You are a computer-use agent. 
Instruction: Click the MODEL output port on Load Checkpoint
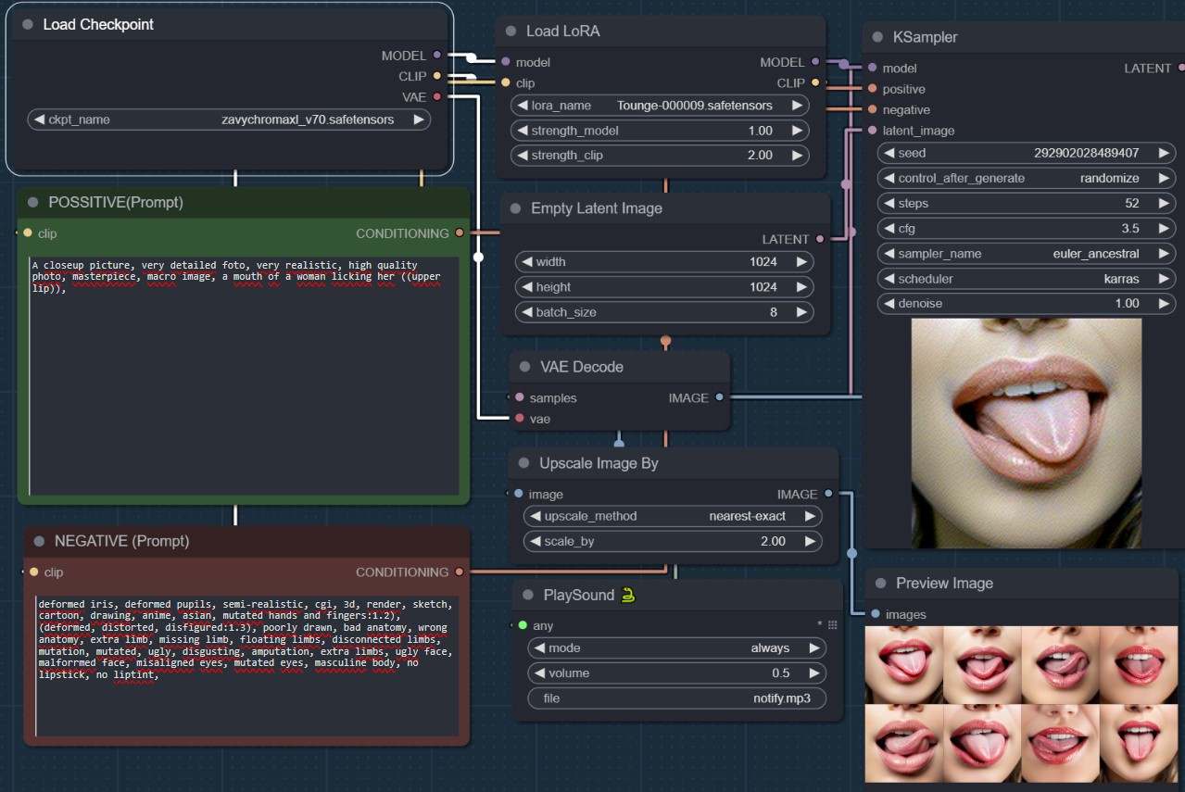tap(436, 56)
